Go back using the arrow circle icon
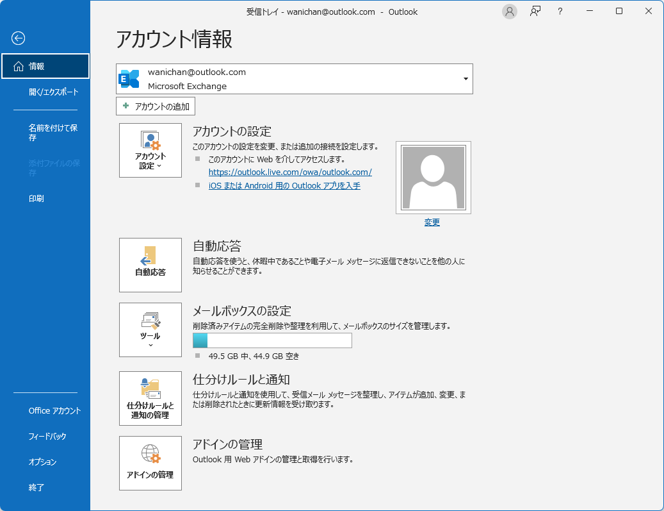This screenshot has height=511, width=664. click(x=18, y=38)
